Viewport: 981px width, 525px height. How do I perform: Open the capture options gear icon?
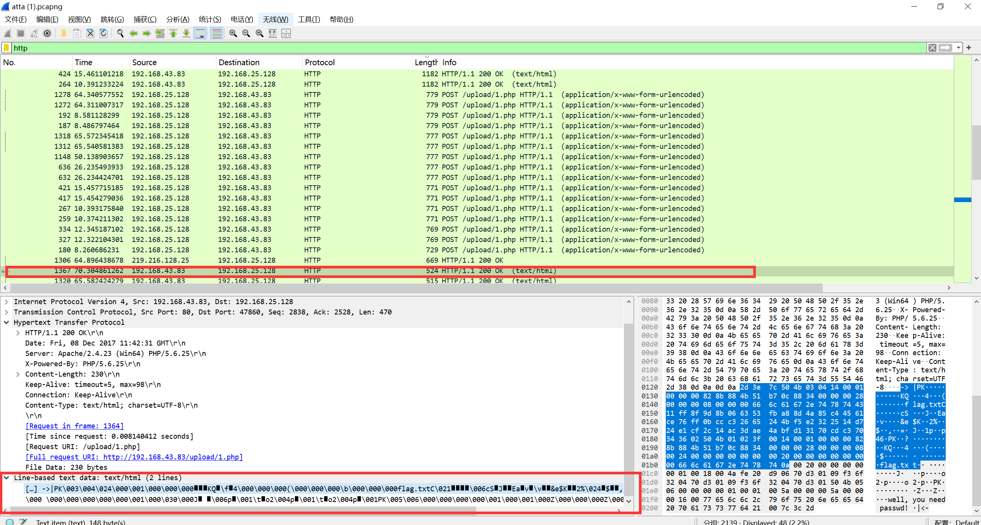(x=47, y=34)
